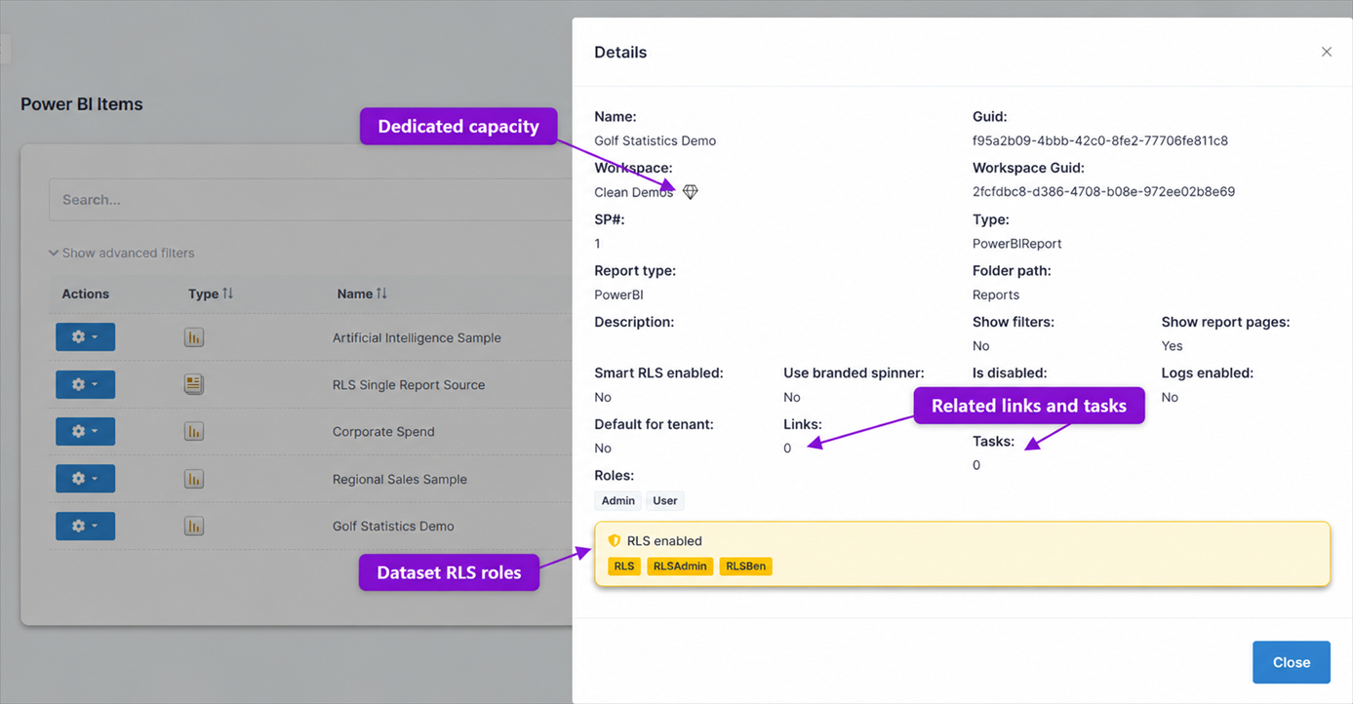The image size is (1353, 704).
Task: Click the Clean Demos workspace name
Action: (x=634, y=192)
